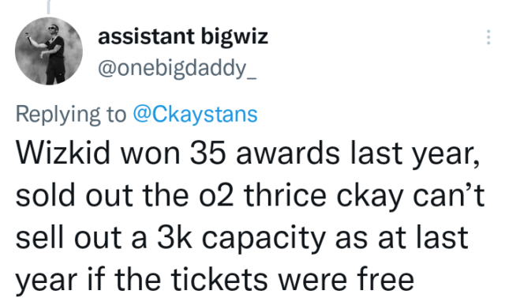The width and height of the screenshot is (505, 298).
Task: Visit the @onebigdaddy_ handle profile
Action: click(177, 69)
